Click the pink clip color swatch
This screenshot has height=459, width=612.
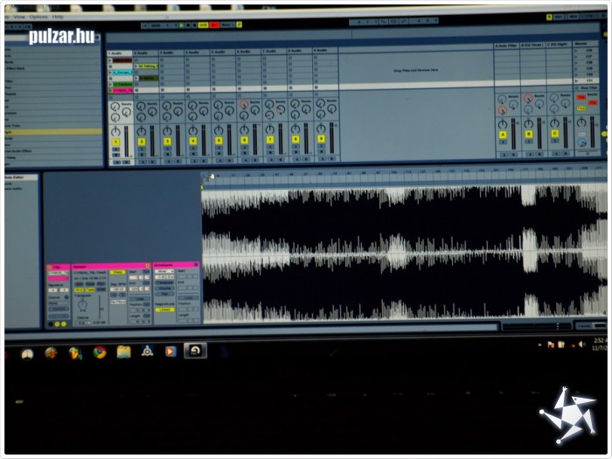pos(58,281)
